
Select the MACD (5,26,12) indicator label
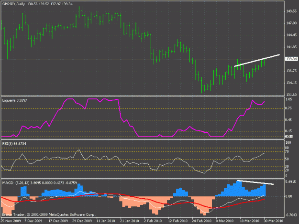pos(16,183)
